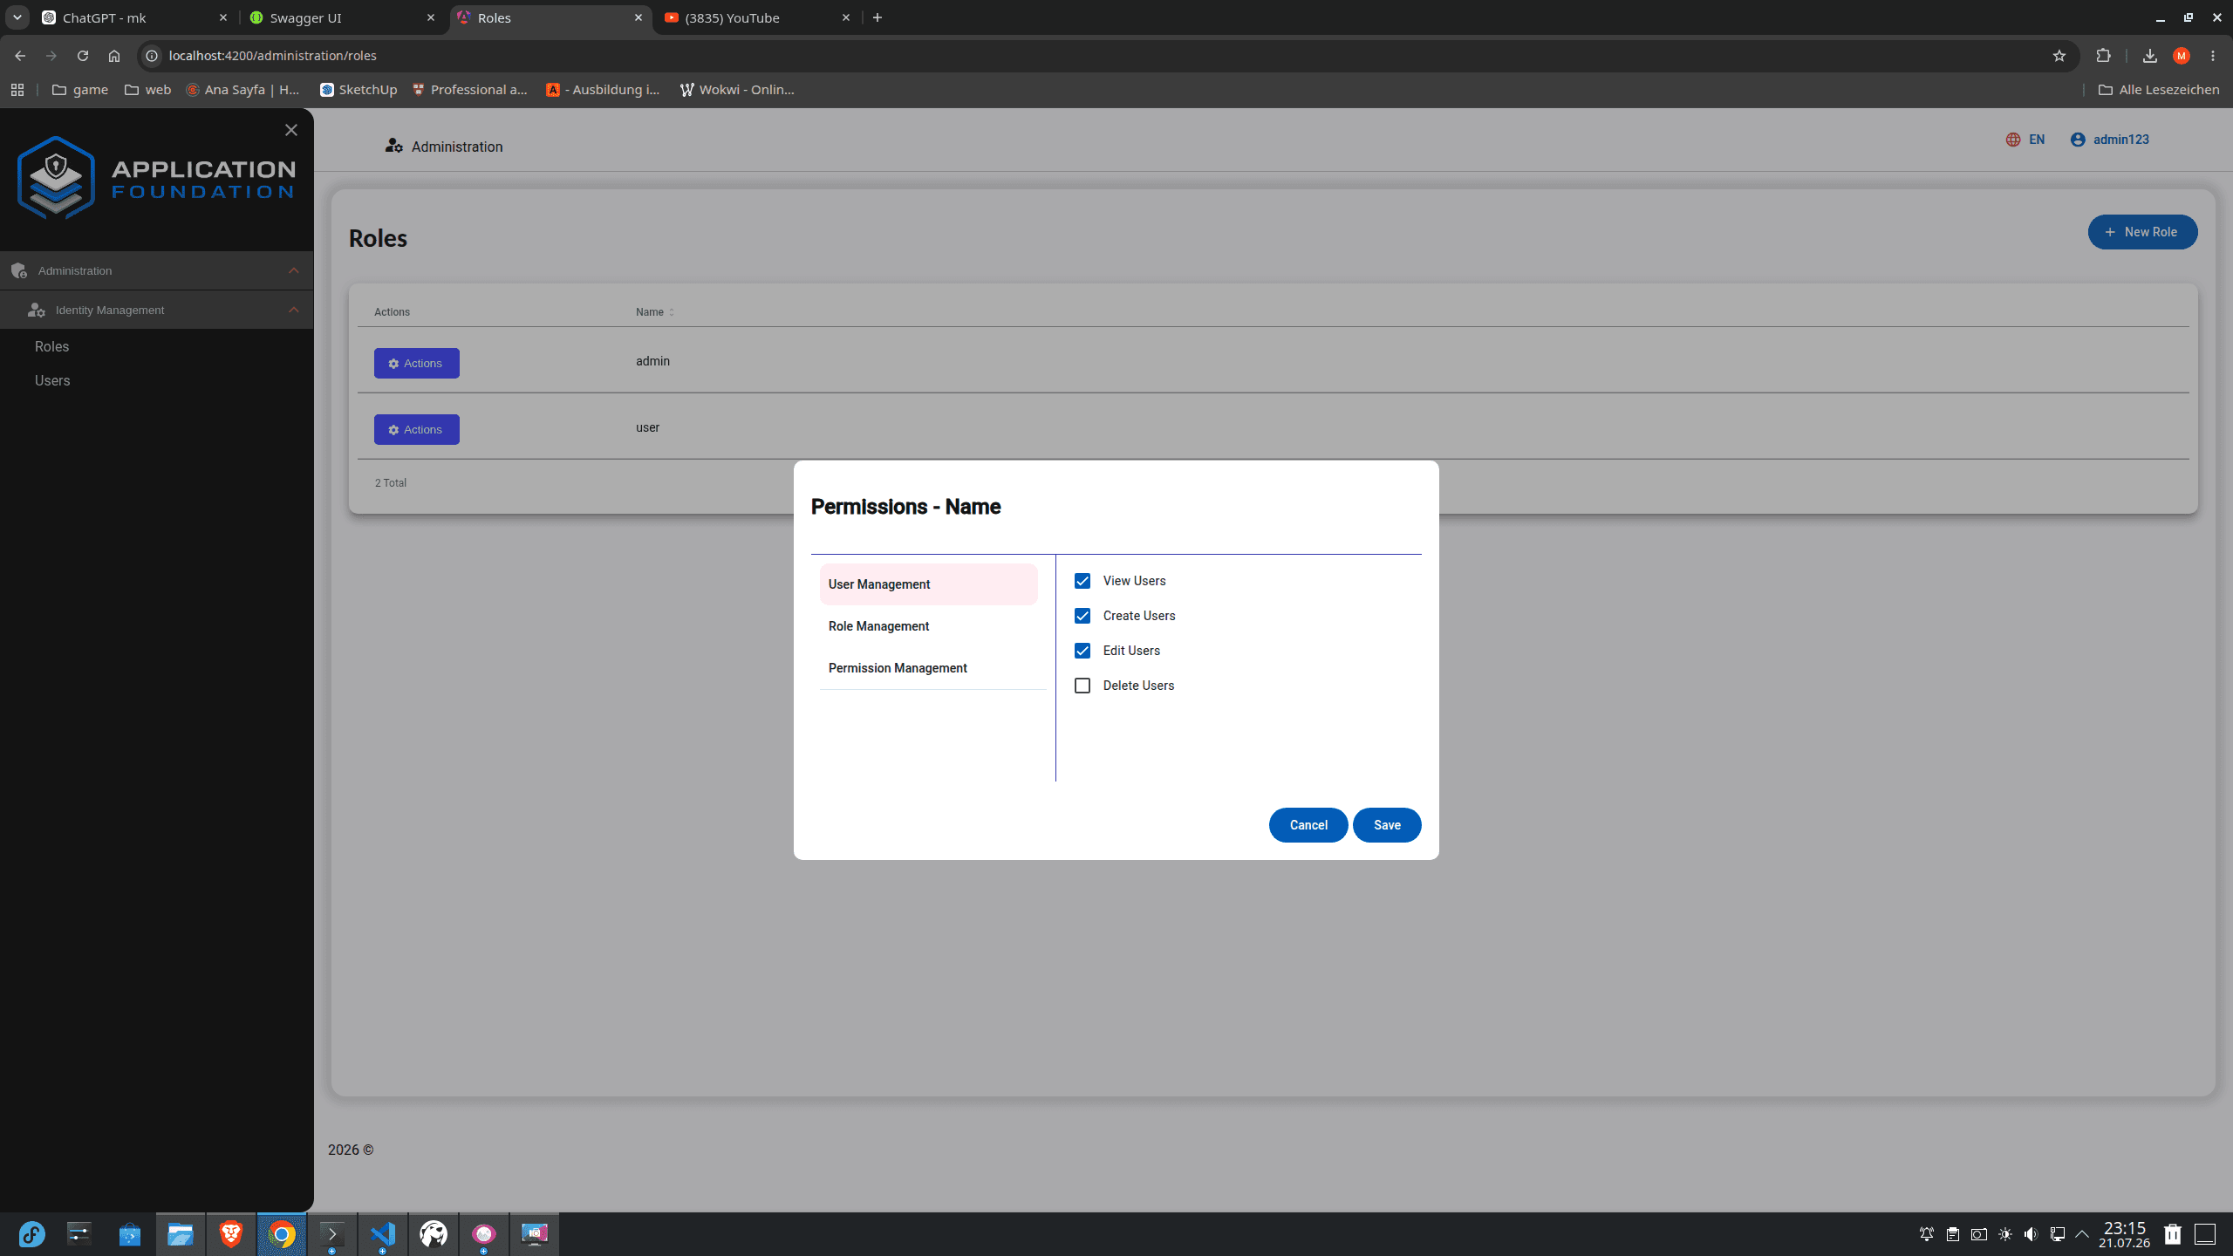Screen dimensions: 2233x1256
Task: Click the Chrome profile avatar M
Action: [x=2182, y=56]
